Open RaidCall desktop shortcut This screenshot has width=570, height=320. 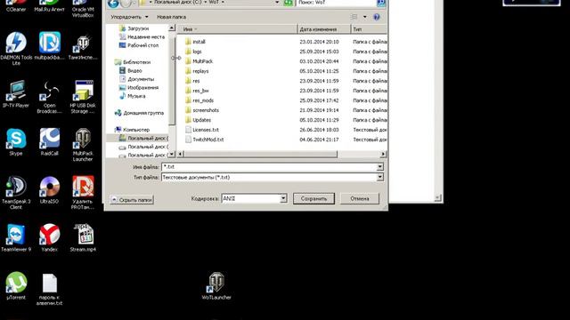(50, 142)
